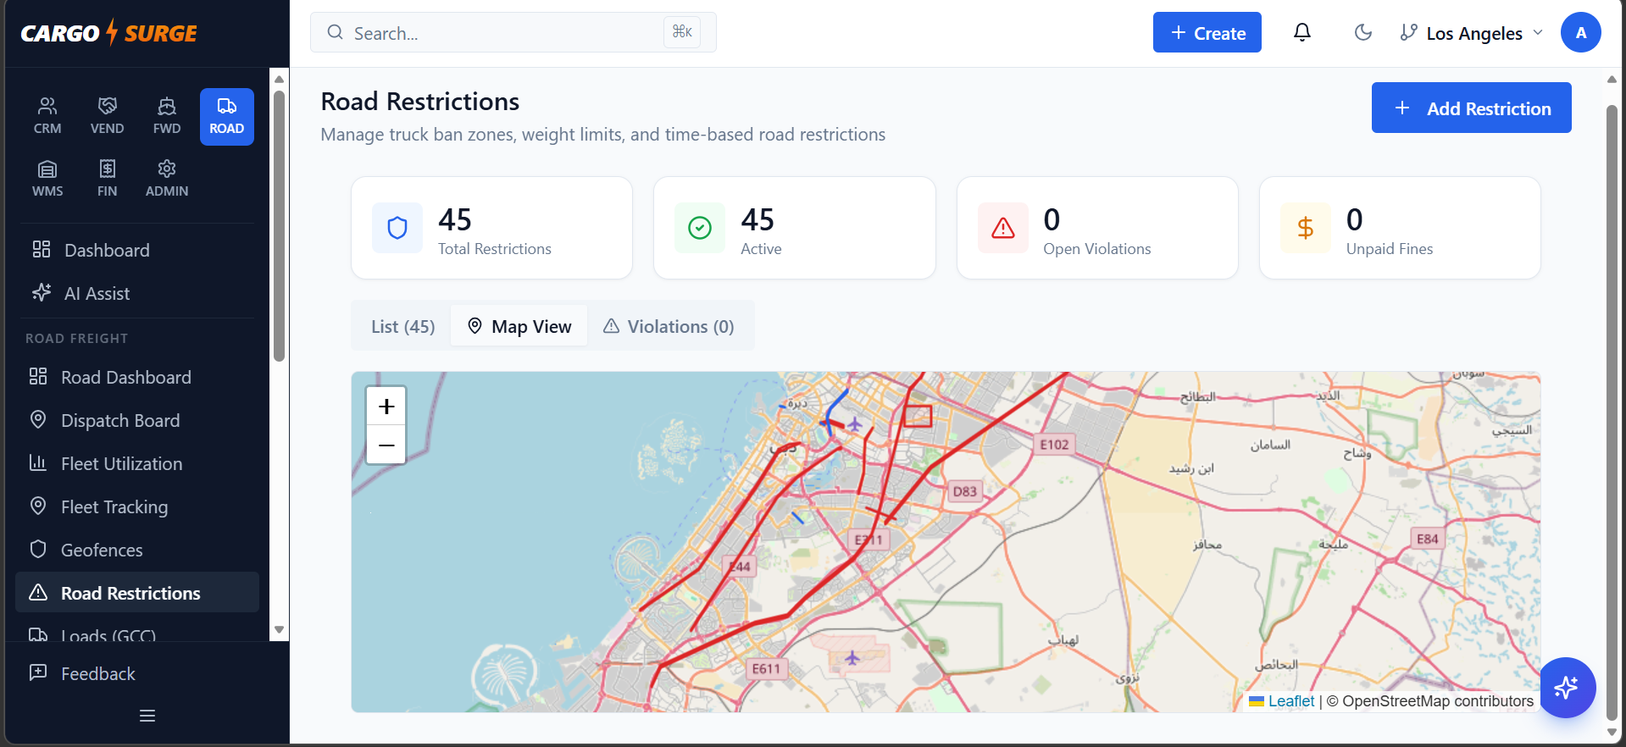Open the AI assistant floating button
The width and height of the screenshot is (1626, 747).
pyautogui.click(x=1567, y=687)
